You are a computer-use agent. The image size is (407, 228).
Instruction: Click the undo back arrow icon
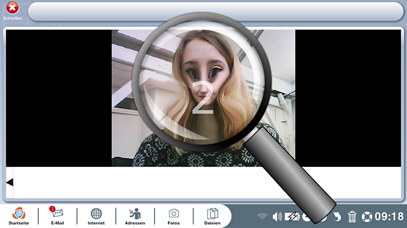(337, 217)
